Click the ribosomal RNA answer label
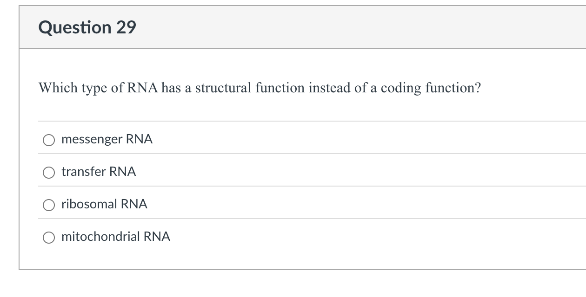The image size is (586, 297). 104,204
